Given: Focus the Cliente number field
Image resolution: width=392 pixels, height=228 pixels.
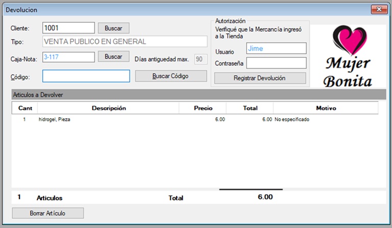Looking at the screenshot, I should tap(68, 28).
